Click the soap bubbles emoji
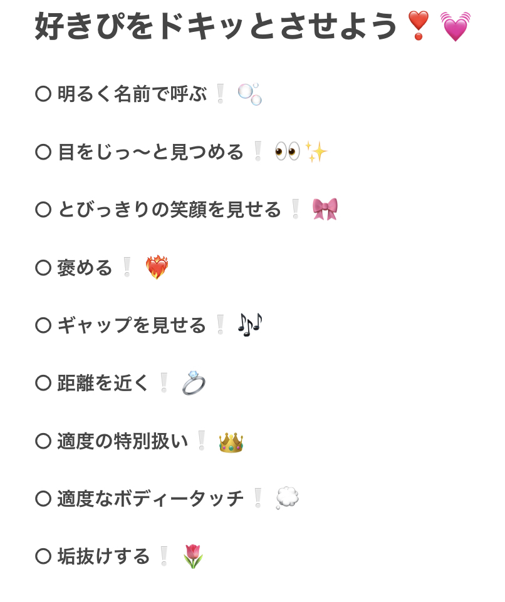 (x=250, y=94)
